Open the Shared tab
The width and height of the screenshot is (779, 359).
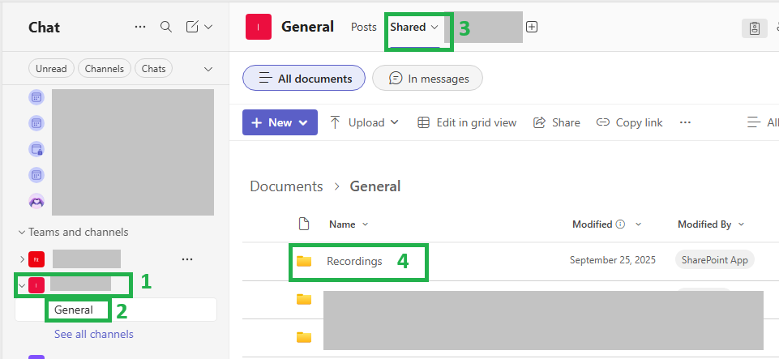pyautogui.click(x=408, y=27)
